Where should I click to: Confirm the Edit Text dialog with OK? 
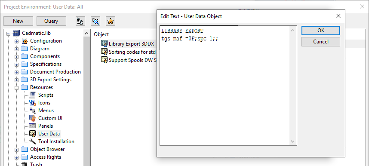click(x=321, y=31)
